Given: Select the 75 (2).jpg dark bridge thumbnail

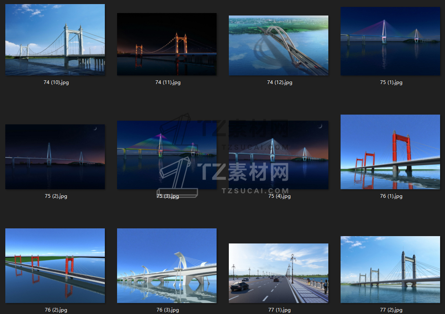Looking at the screenshot, I should (55, 157).
